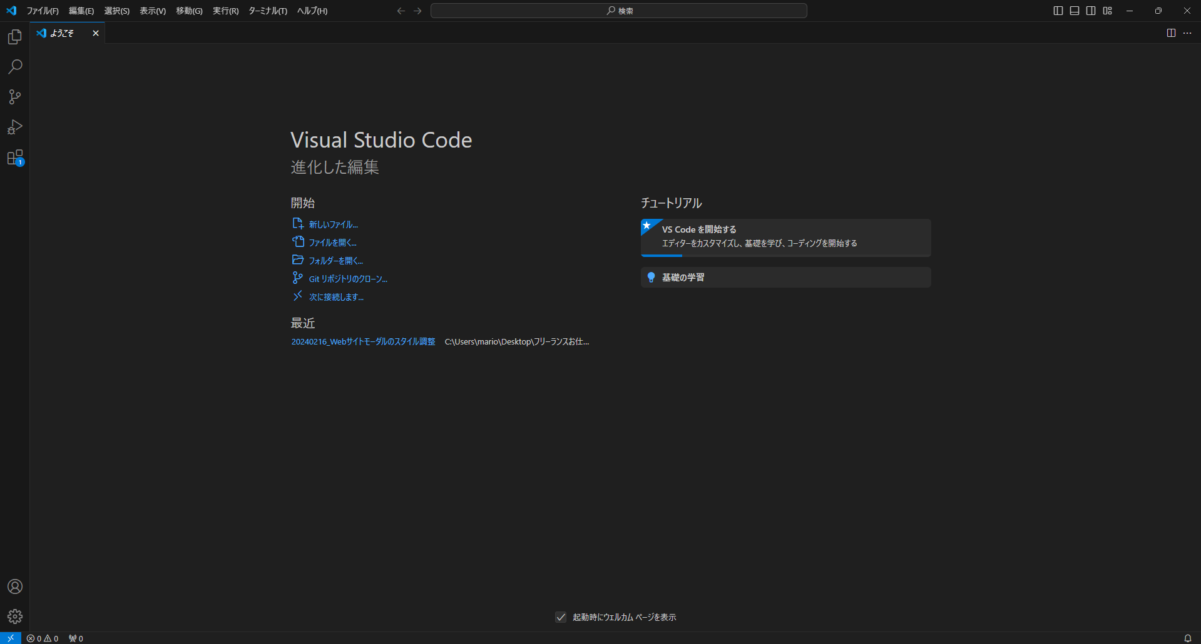Click the remote window icon in status bar
The image size is (1201, 644).
click(10, 638)
